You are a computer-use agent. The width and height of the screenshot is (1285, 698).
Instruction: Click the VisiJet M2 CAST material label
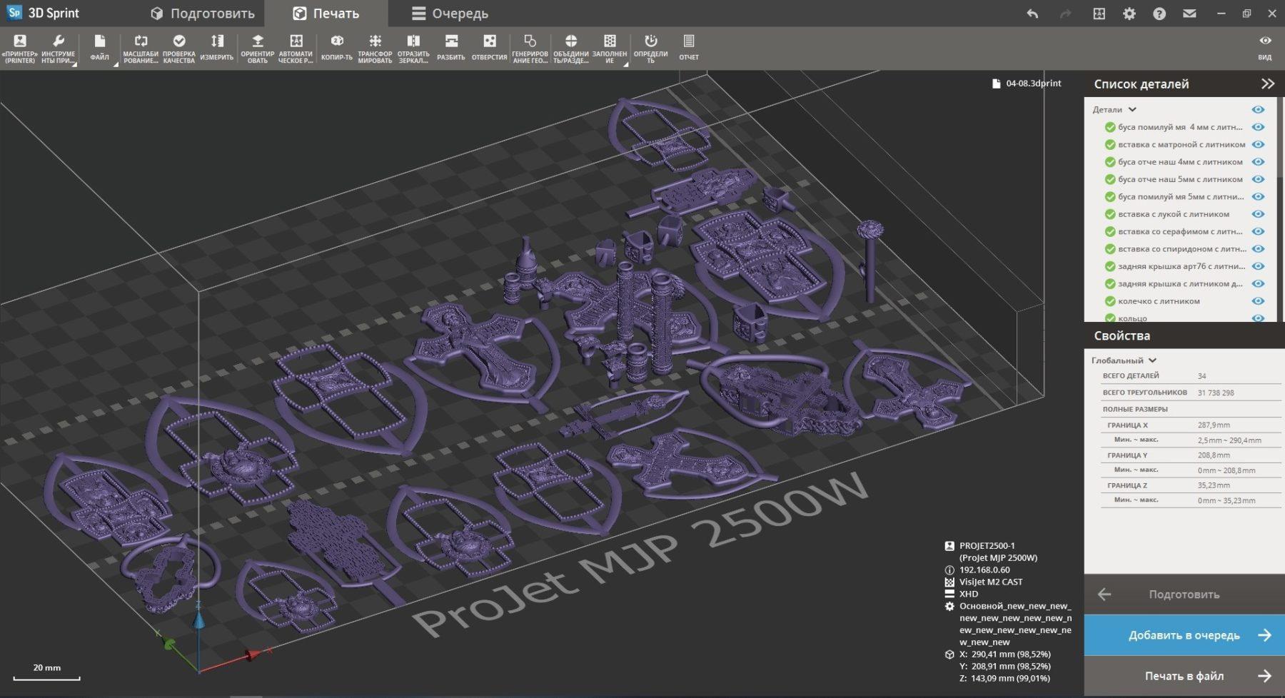click(x=991, y=582)
